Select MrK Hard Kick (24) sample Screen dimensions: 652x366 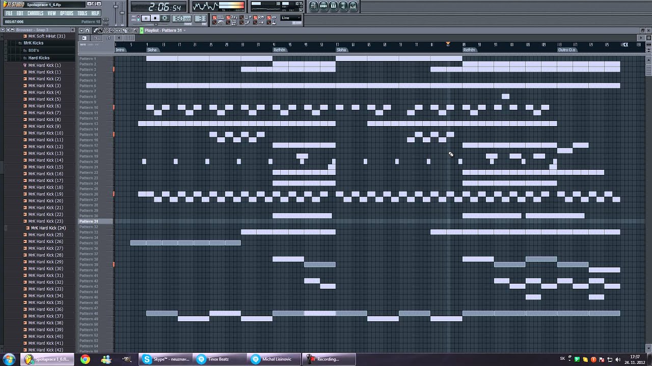coord(48,228)
